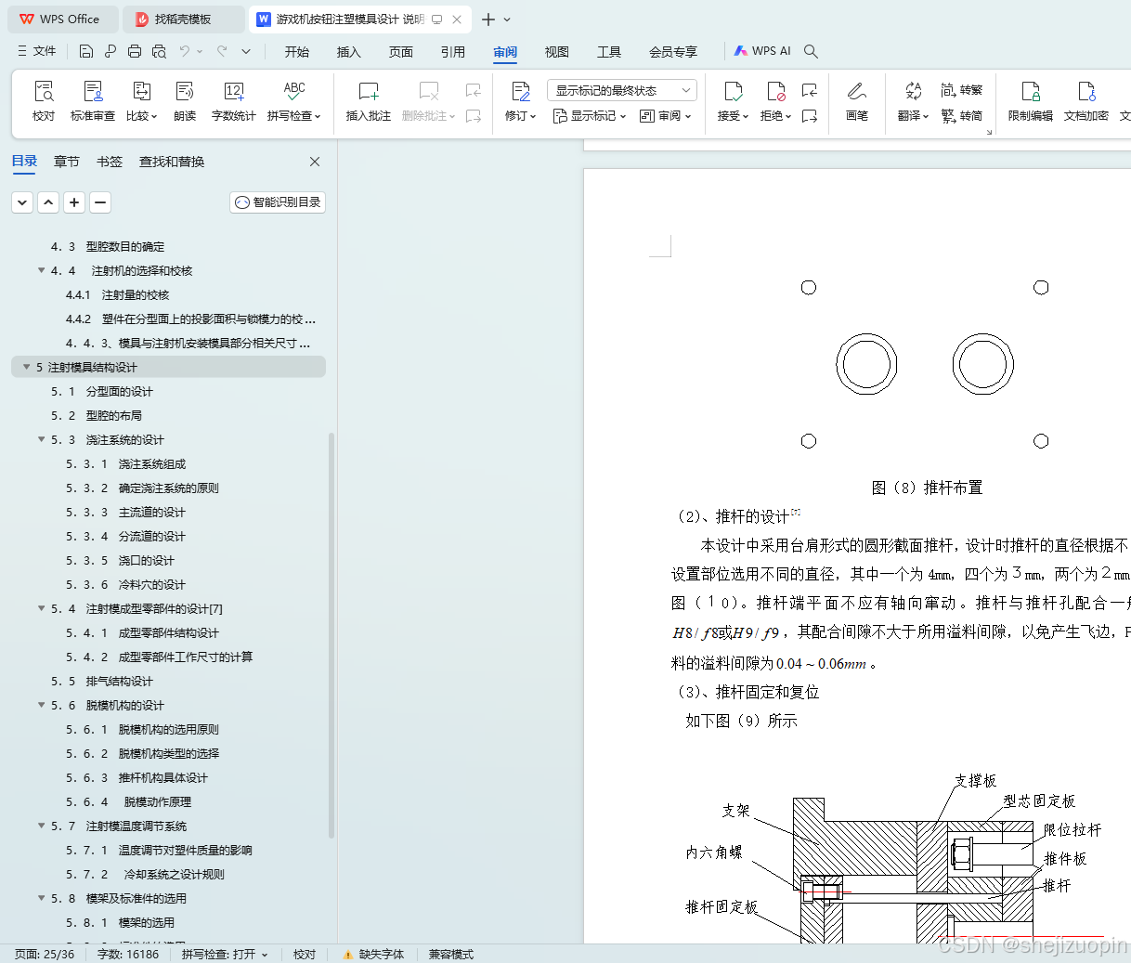Open 拼写检查: 打开 status dropdown
1131x963 pixels.
pos(225,954)
